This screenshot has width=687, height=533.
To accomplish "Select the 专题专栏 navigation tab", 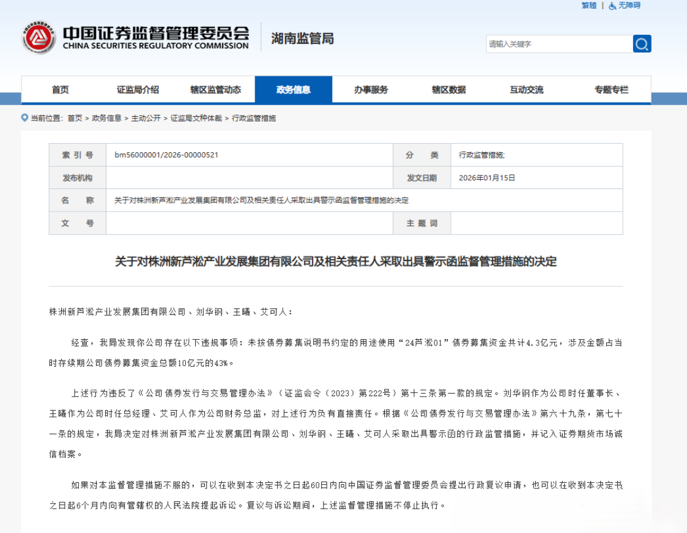I will (611, 90).
